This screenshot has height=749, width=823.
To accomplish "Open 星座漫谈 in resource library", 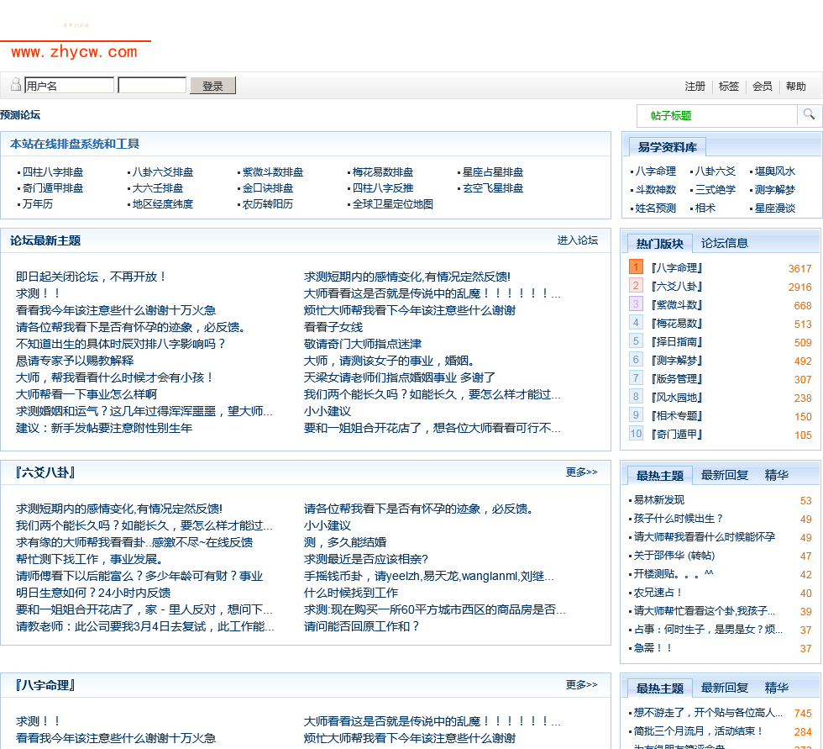I will (774, 208).
